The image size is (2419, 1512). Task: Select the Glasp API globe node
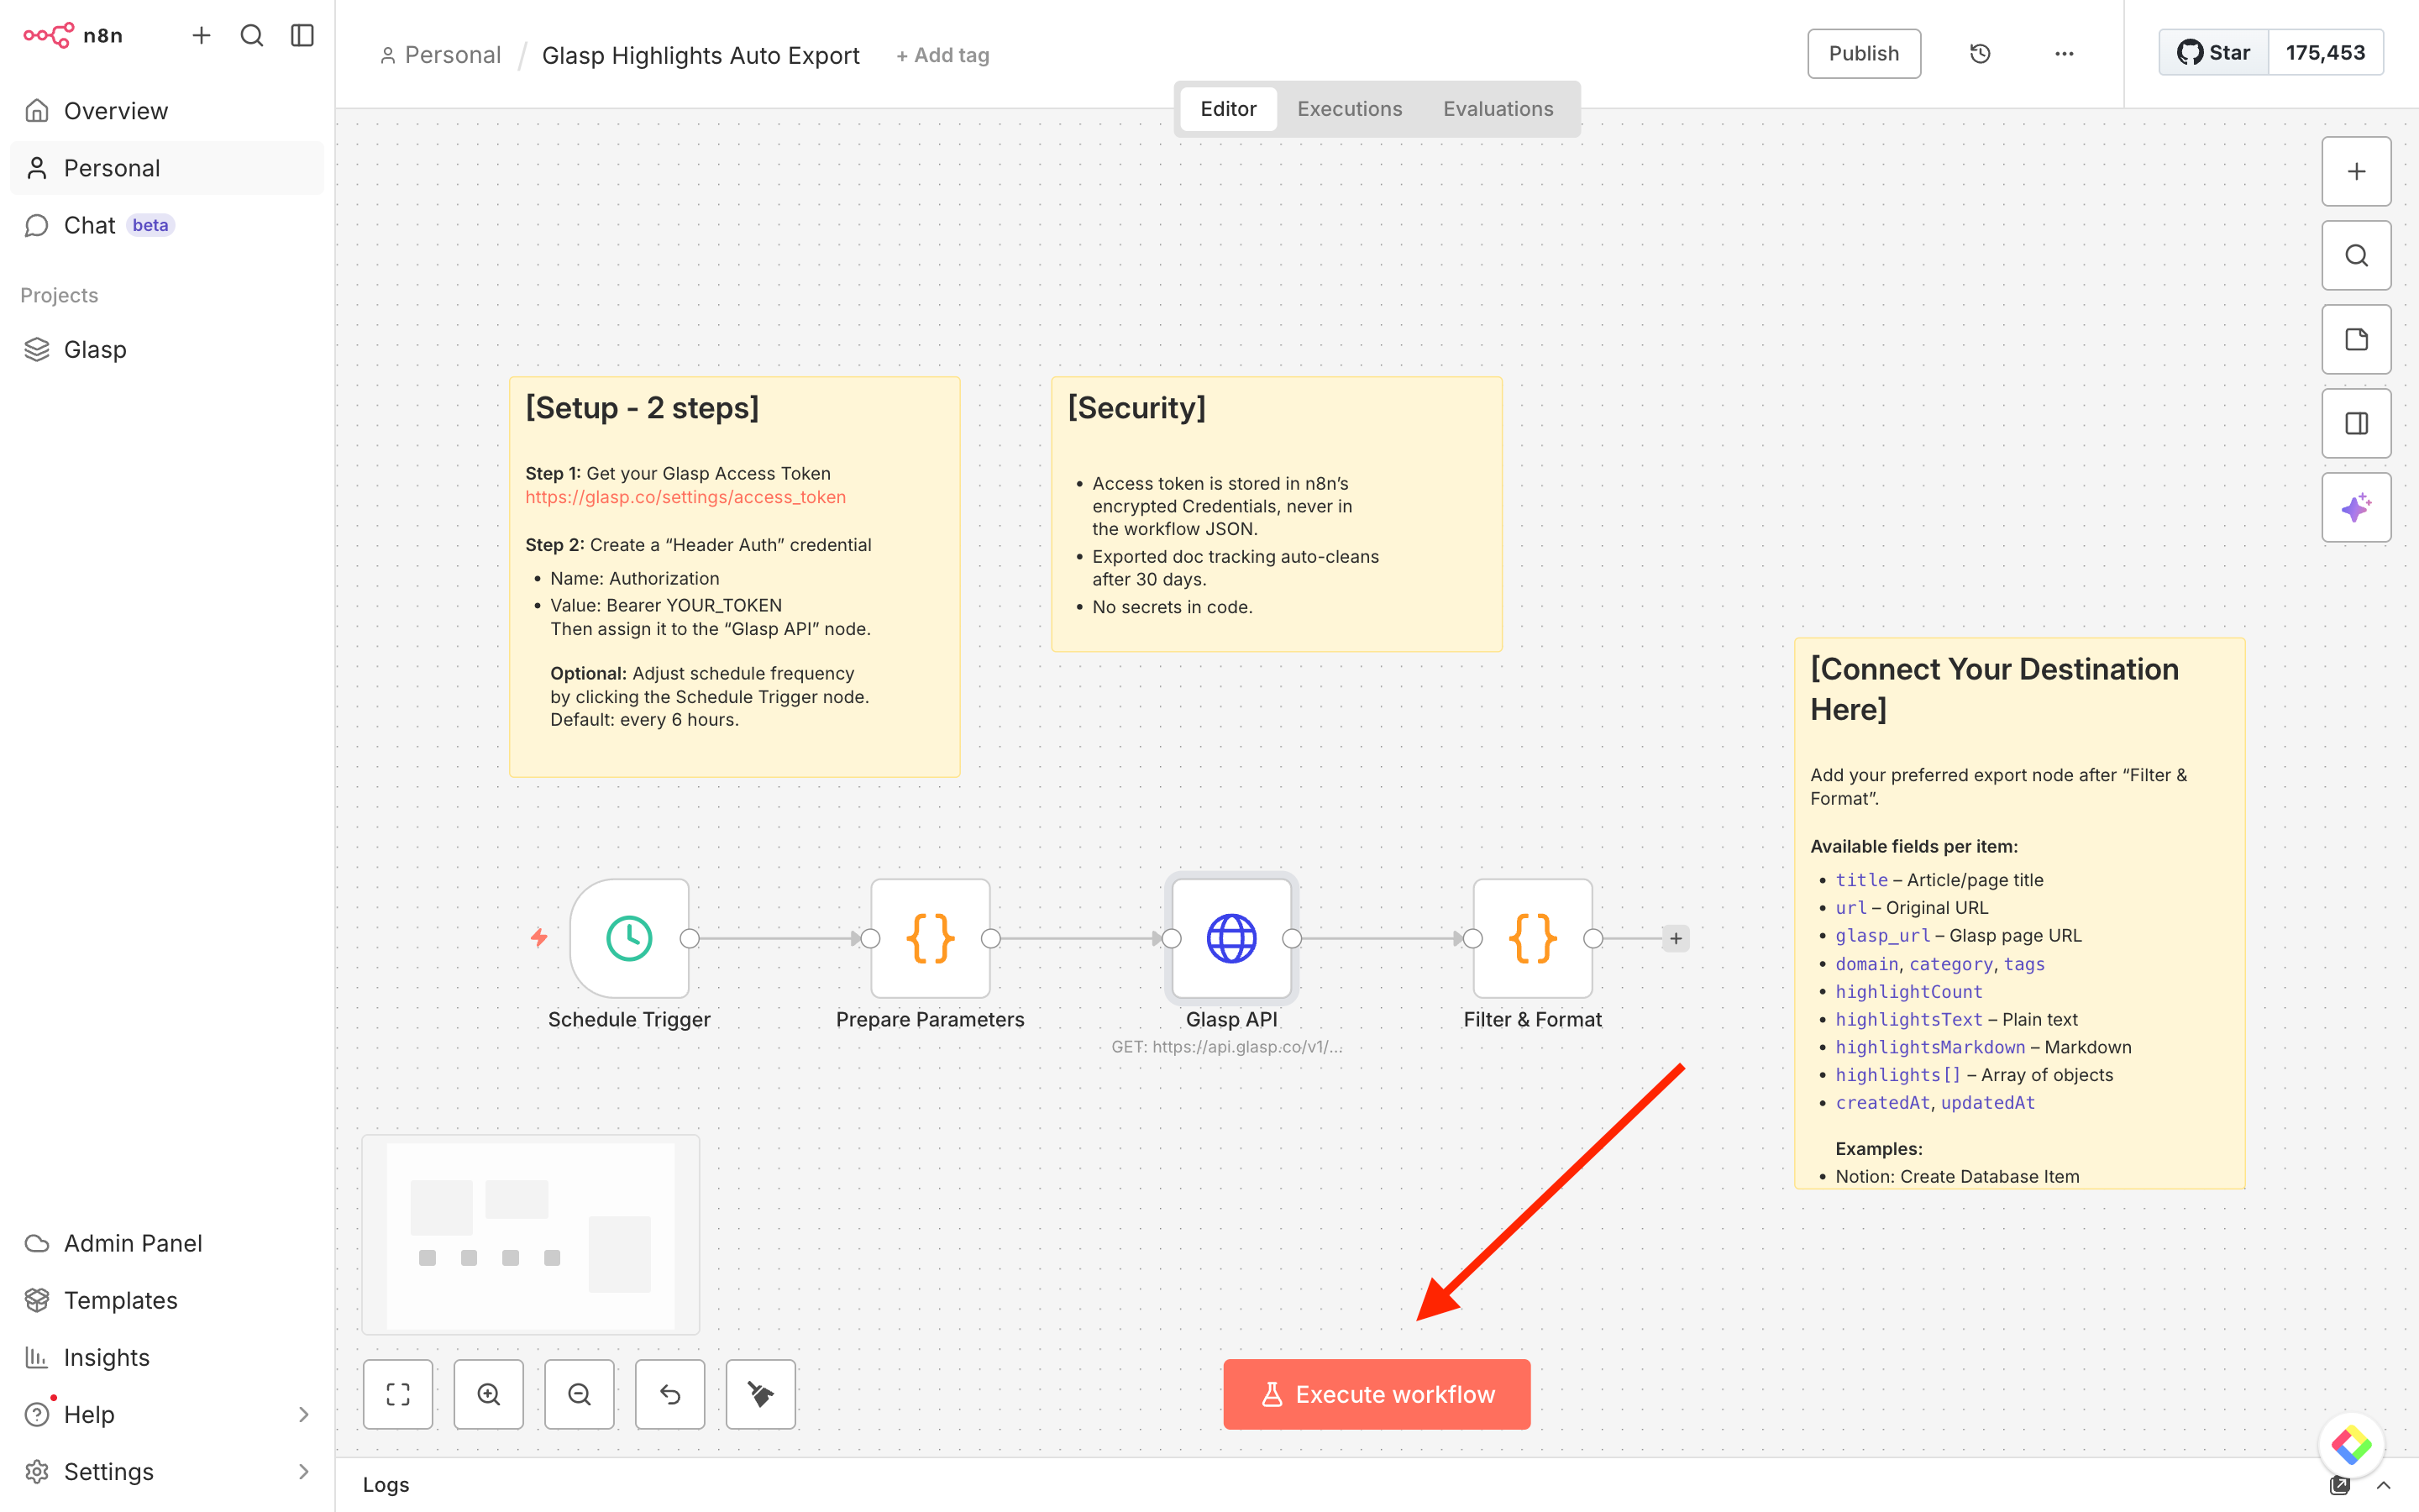(x=1230, y=938)
